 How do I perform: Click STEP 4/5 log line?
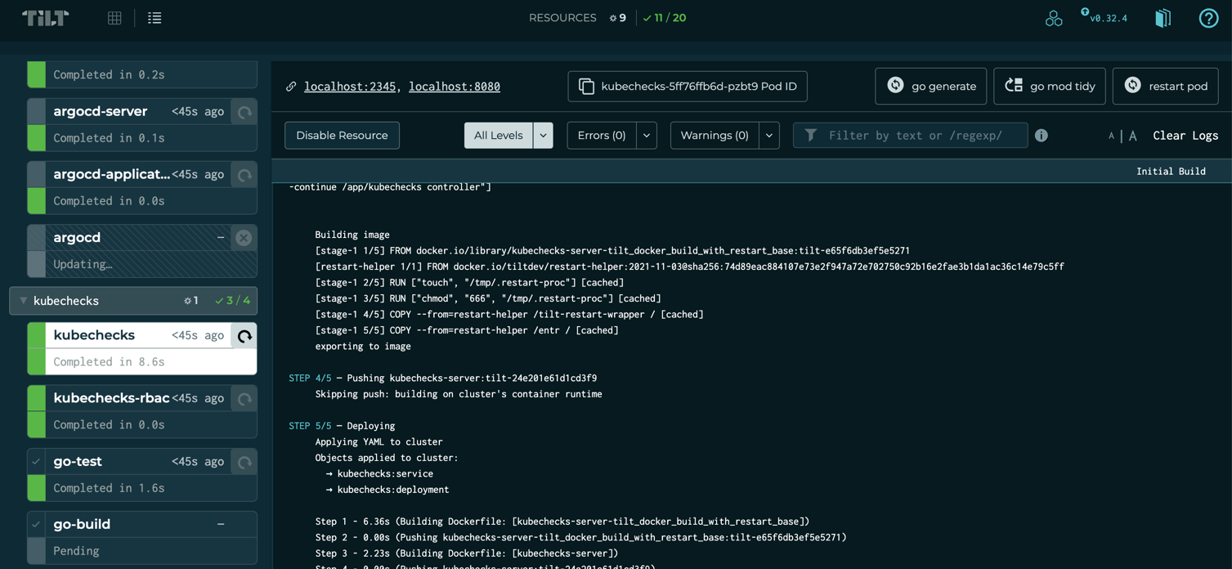click(443, 378)
